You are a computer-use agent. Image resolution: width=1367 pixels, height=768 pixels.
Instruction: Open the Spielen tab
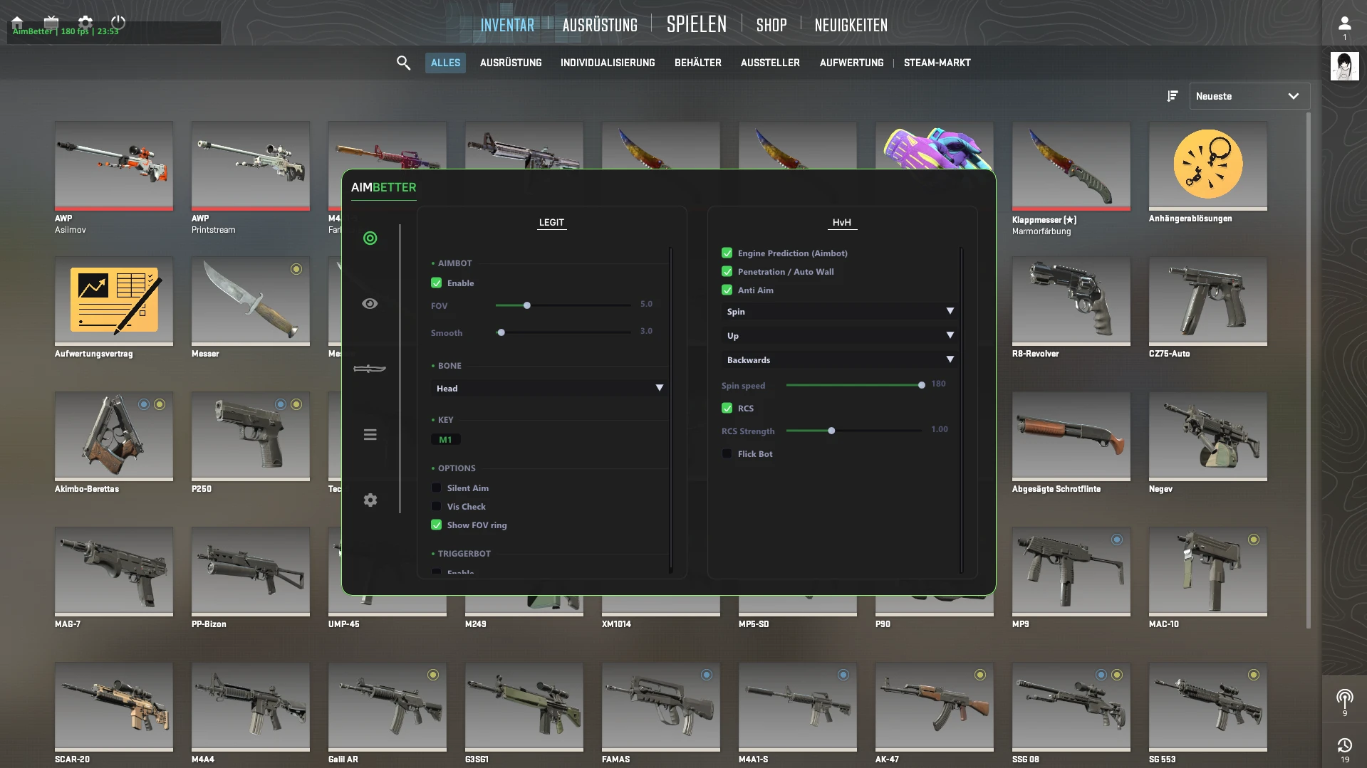pos(697,24)
